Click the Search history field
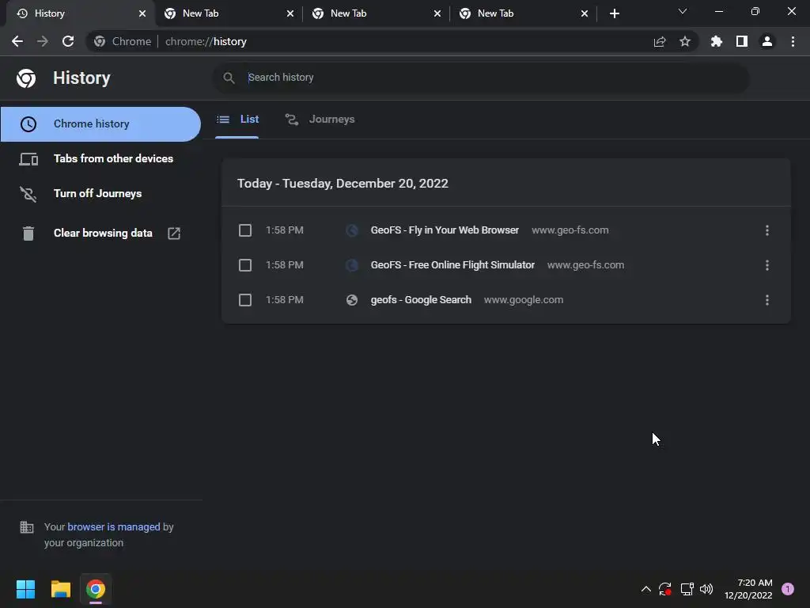This screenshot has height=608, width=810. pyautogui.click(x=480, y=78)
